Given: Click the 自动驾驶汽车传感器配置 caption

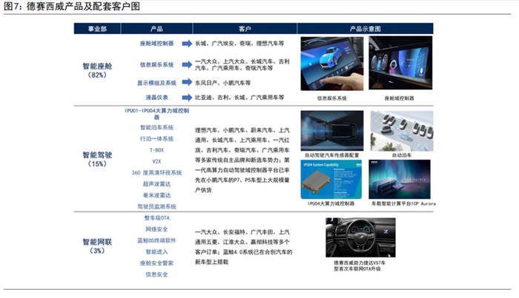Looking at the screenshot, I should 332,155.
